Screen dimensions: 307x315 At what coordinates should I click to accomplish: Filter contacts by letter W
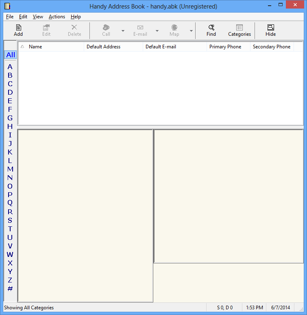10,254
